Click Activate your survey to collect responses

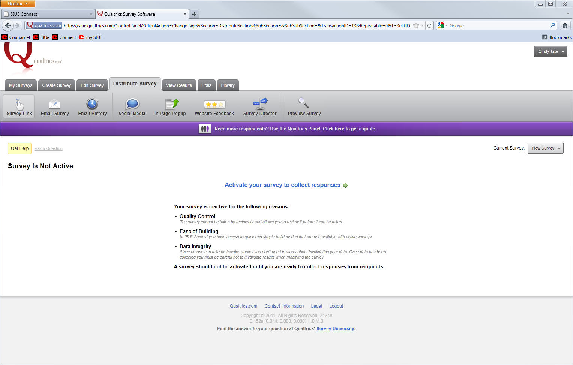click(282, 185)
